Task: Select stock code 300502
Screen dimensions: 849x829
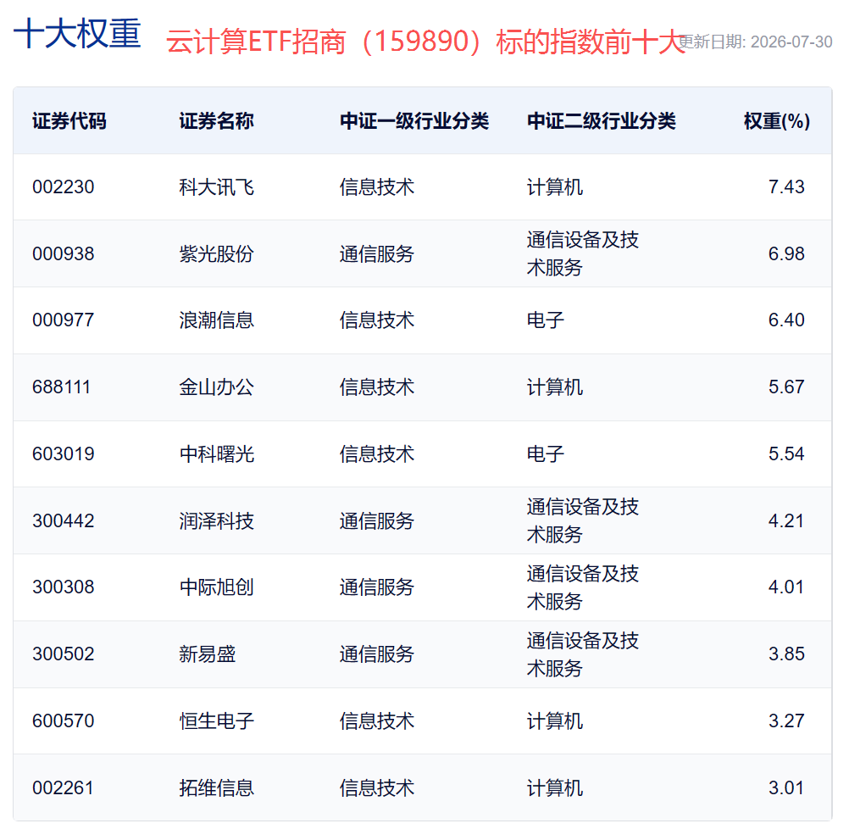Action: tap(64, 654)
